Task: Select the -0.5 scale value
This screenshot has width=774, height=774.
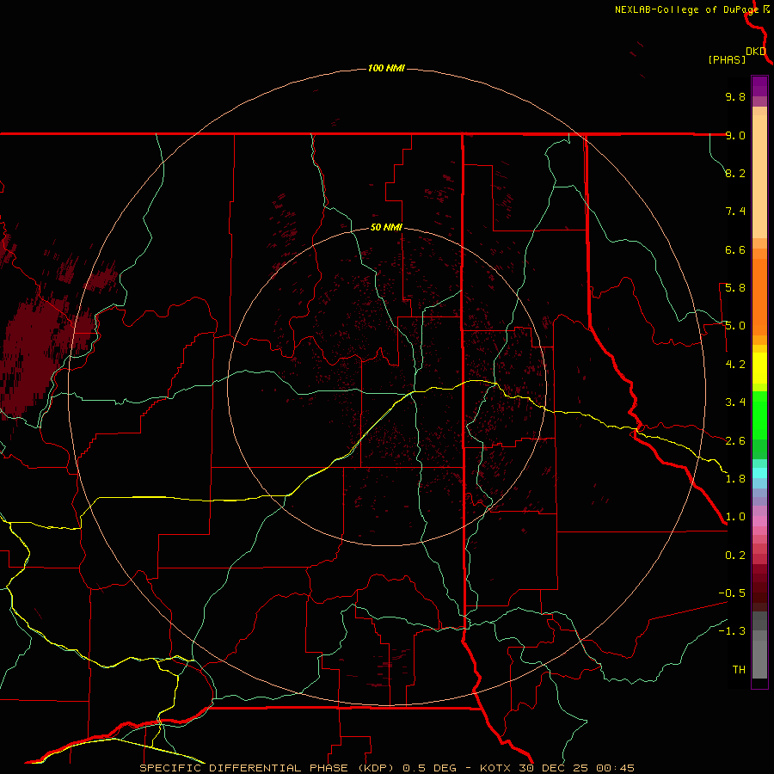Action: tap(732, 593)
